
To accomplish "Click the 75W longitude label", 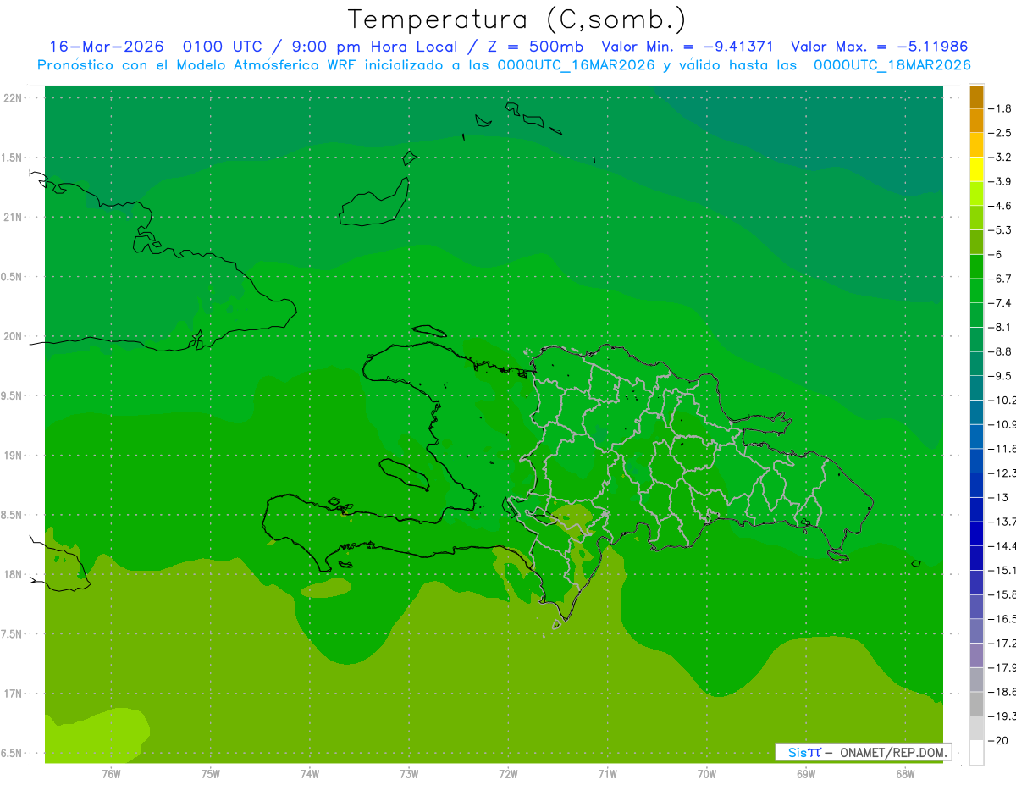I will point(211,773).
